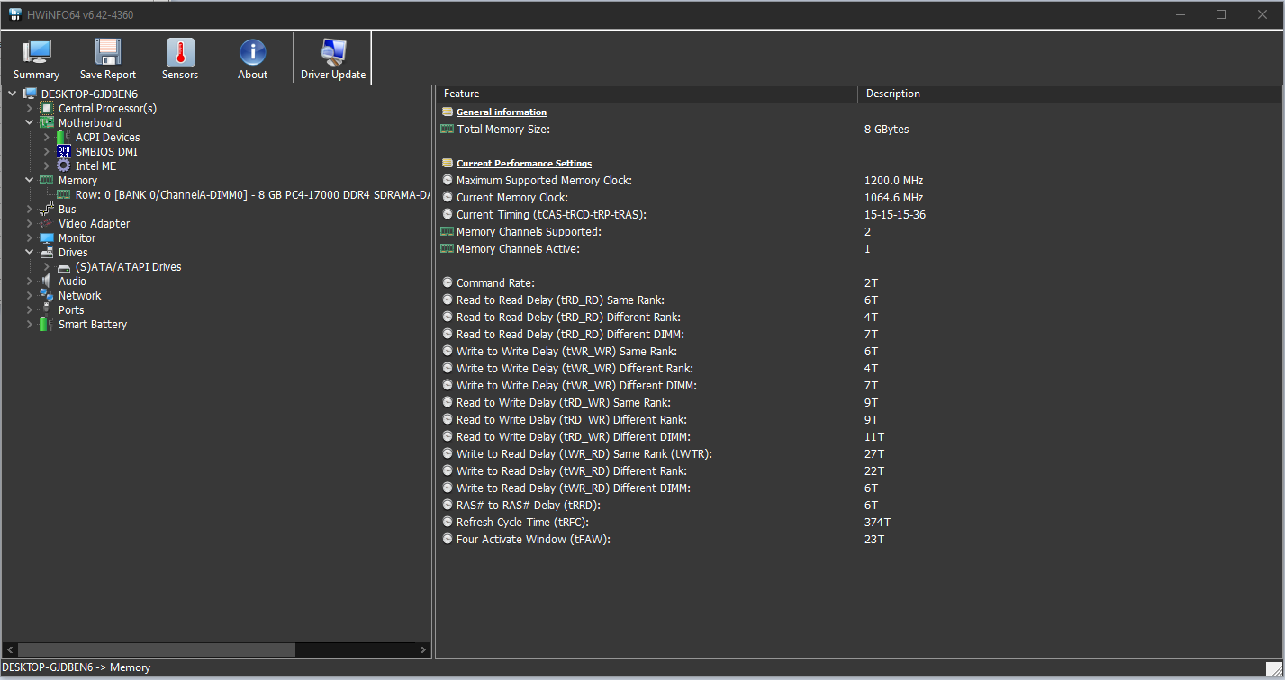The image size is (1285, 680).
Task: Collapse the Drives node
Action: point(29,252)
